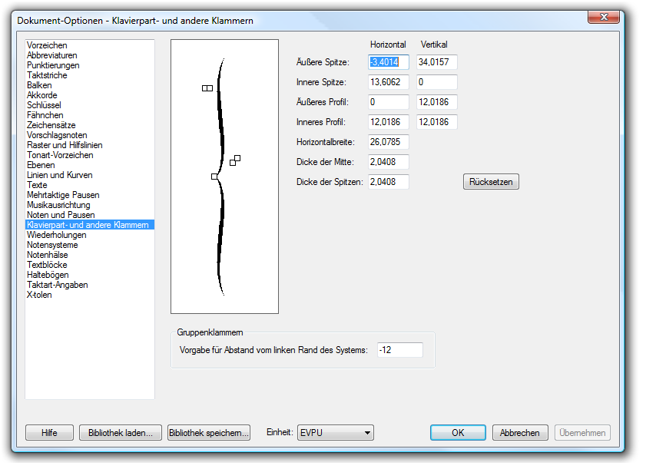Click the Äußere Spitze horizontal field

pyautogui.click(x=388, y=61)
